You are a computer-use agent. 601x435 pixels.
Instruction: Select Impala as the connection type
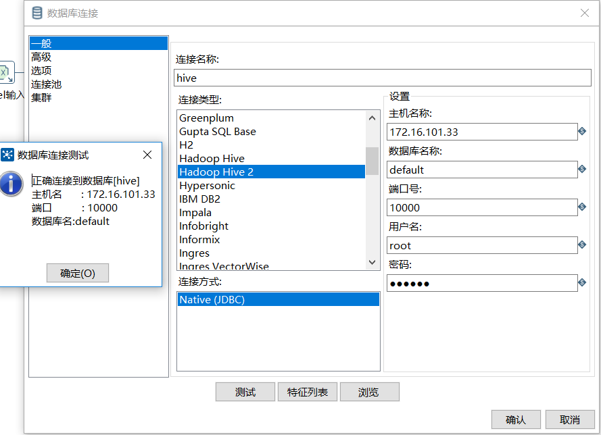(x=195, y=212)
